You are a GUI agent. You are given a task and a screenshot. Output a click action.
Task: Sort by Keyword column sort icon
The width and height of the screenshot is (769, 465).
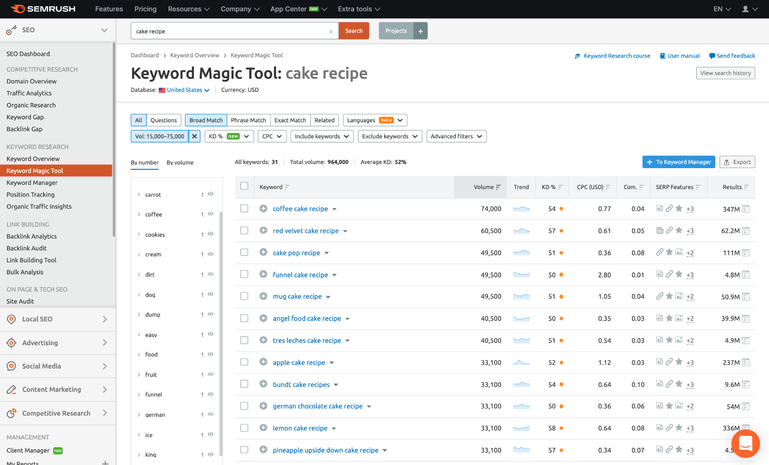[287, 187]
